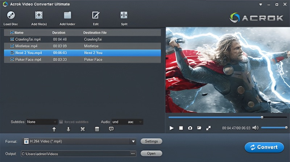The image size is (290, 162).
Task: Click the 00:06:03 duration cell
Action: 60,53
